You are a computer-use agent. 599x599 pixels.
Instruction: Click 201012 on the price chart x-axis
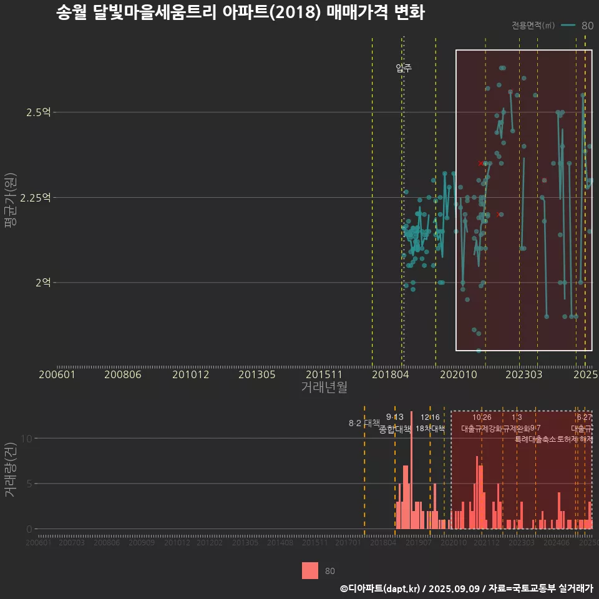click(x=191, y=374)
